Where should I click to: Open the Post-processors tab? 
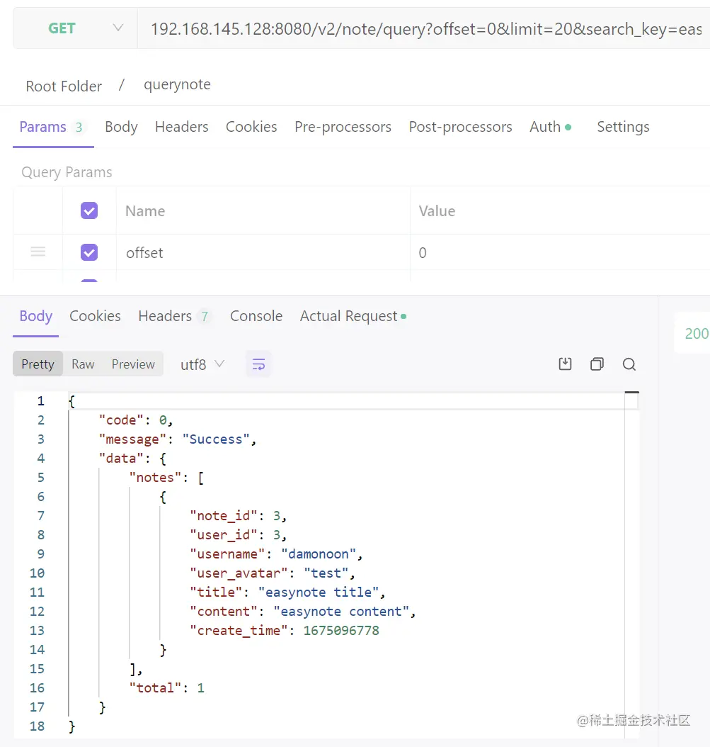[460, 127]
